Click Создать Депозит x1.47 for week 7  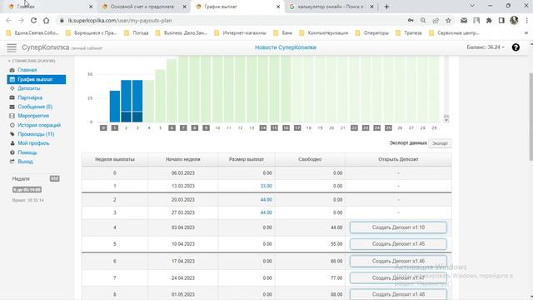coord(398,277)
